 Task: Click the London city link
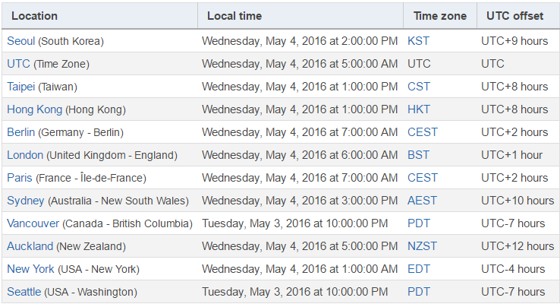click(25, 155)
